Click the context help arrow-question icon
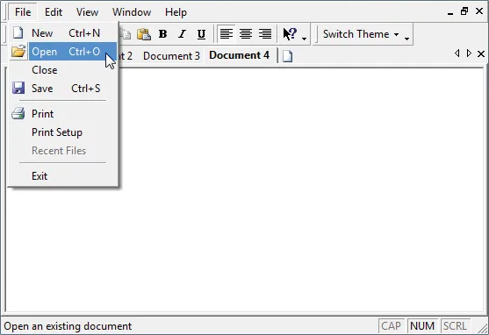The width and height of the screenshot is (489, 335). 290,33
